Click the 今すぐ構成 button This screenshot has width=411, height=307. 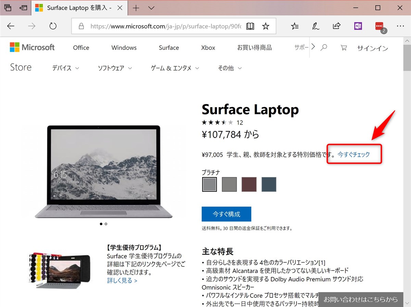tap(226, 214)
